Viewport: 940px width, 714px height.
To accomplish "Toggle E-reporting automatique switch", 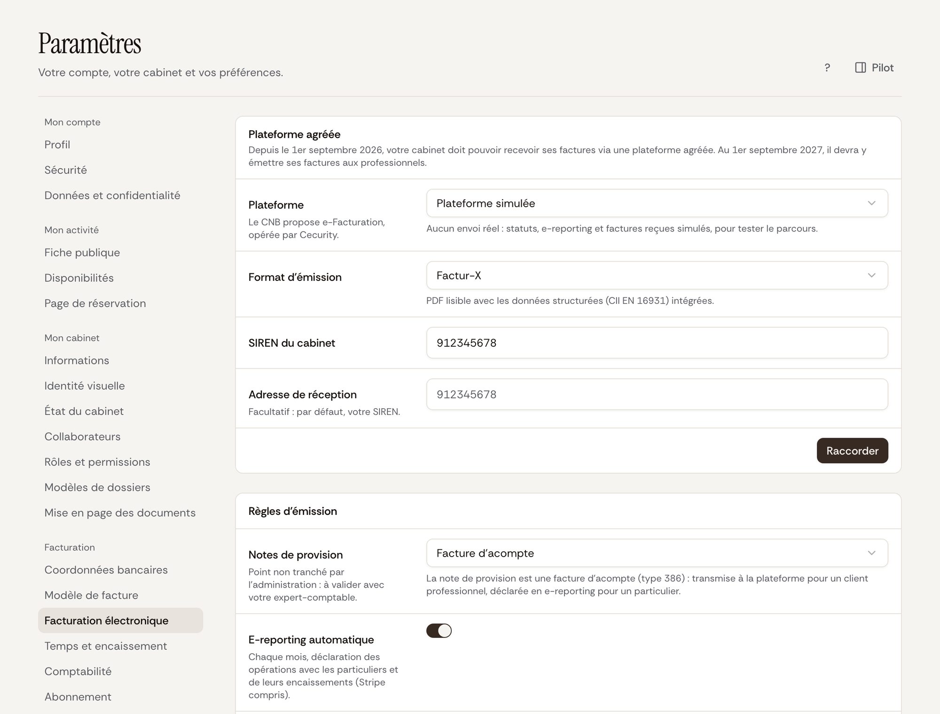I will pyautogui.click(x=439, y=630).
